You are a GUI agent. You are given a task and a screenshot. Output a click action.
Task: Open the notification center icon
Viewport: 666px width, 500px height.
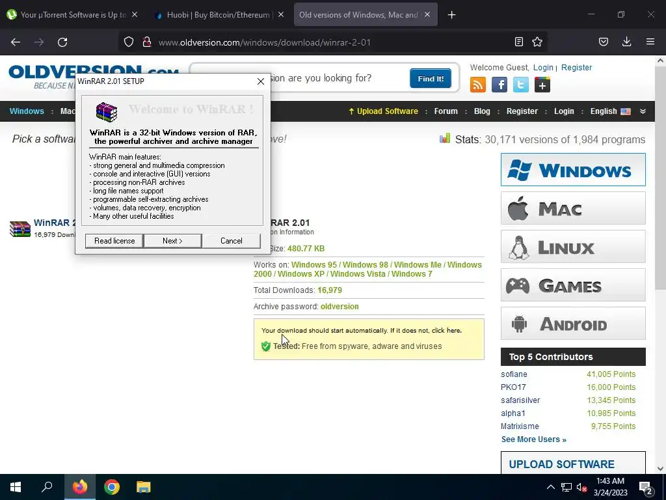pyautogui.click(x=646, y=488)
